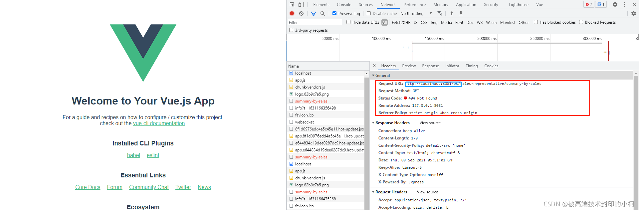Image resolution: width=639 pixels, height=210 pixels.
Task: Activate the inspect element picker icon
Action: pyautogui.click(x=292, y=4)
